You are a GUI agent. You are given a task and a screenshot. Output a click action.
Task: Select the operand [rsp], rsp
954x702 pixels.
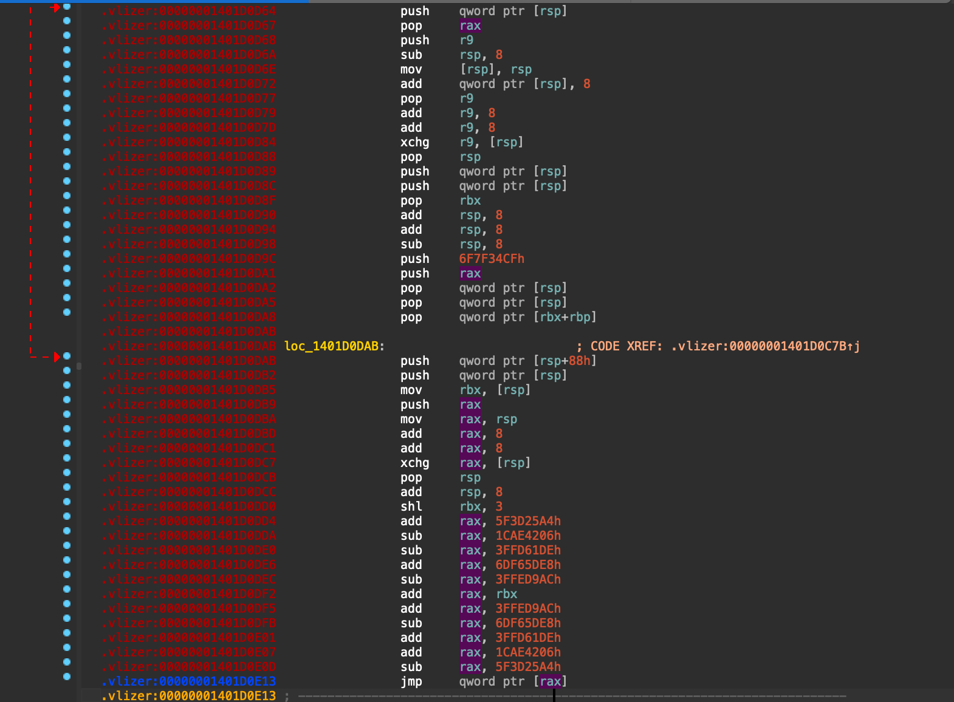point(495,69)
